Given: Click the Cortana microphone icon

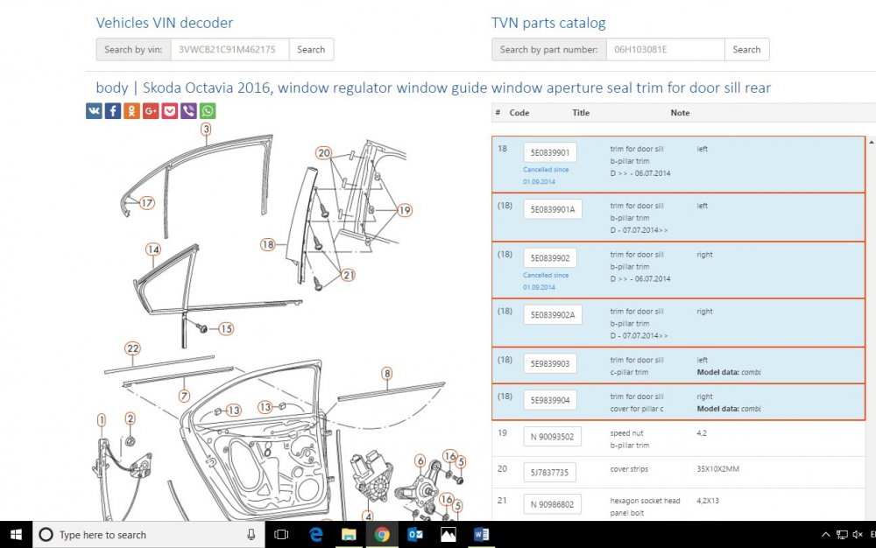Looking at the screenshot, I should pos(251,535).
